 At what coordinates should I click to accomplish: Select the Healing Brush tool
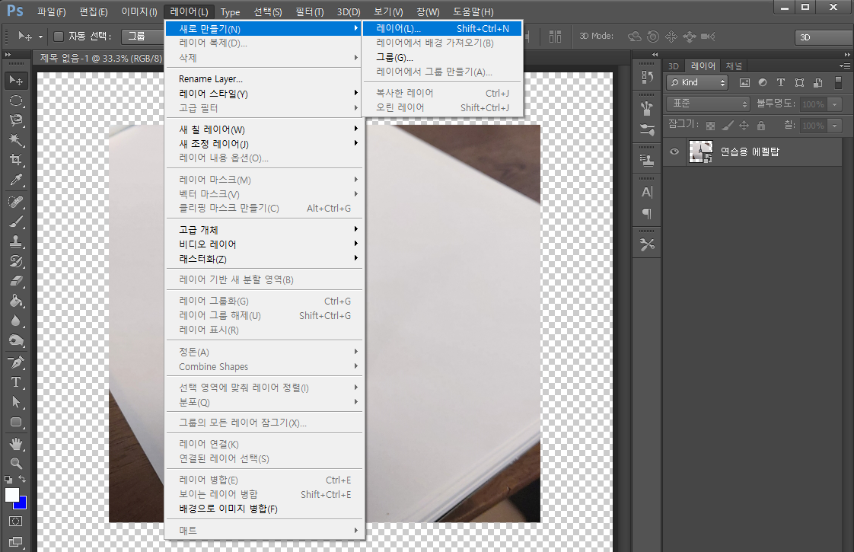(16, 202)
